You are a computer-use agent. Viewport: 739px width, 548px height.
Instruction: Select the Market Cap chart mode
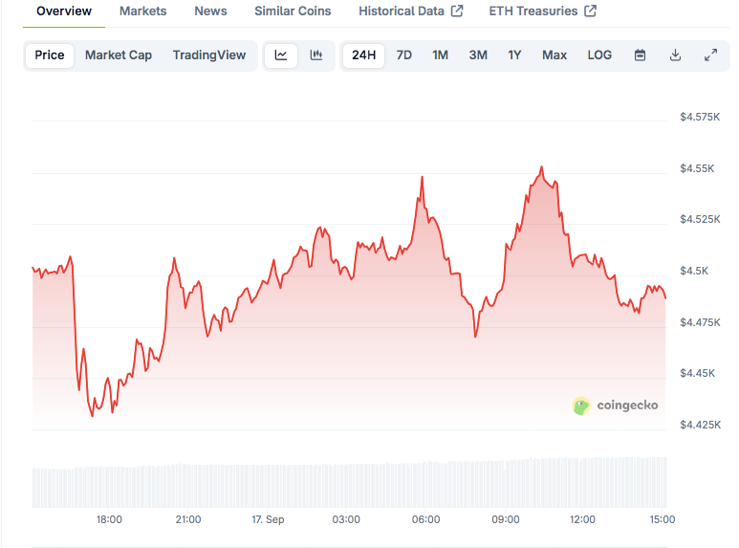point(119,55)
